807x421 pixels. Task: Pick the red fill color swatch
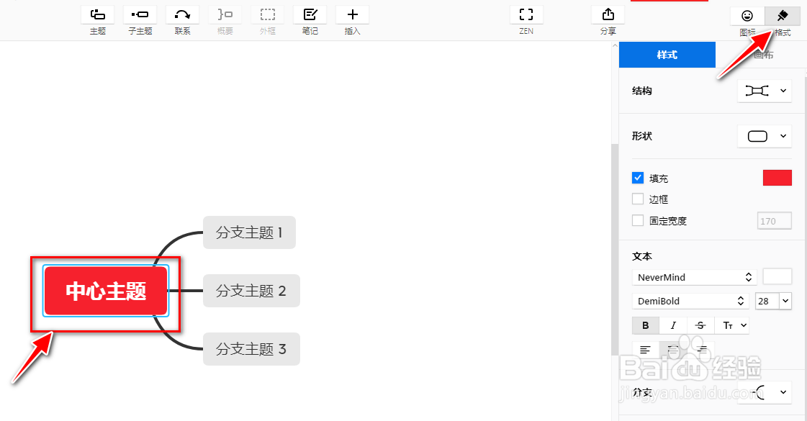coord(777,178)
